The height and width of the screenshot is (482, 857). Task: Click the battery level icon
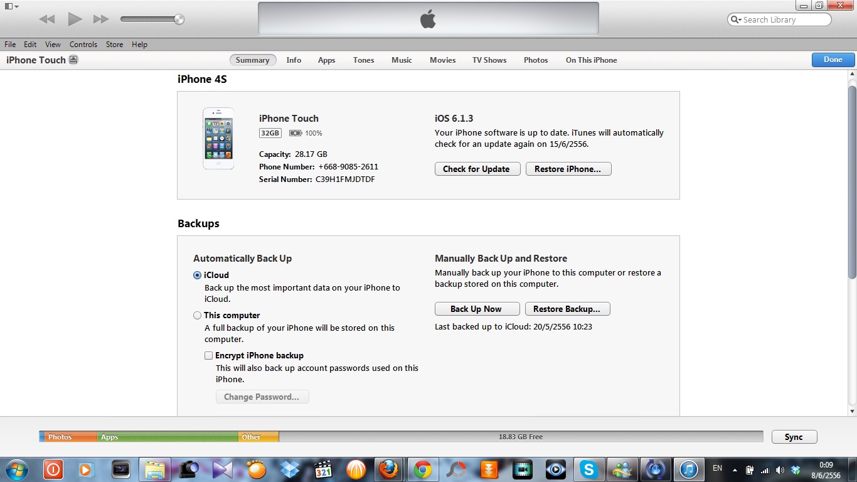(295, 133)
